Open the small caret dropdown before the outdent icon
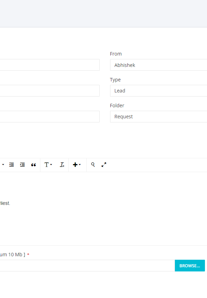 pyautogui.click(x=3, y=165)
